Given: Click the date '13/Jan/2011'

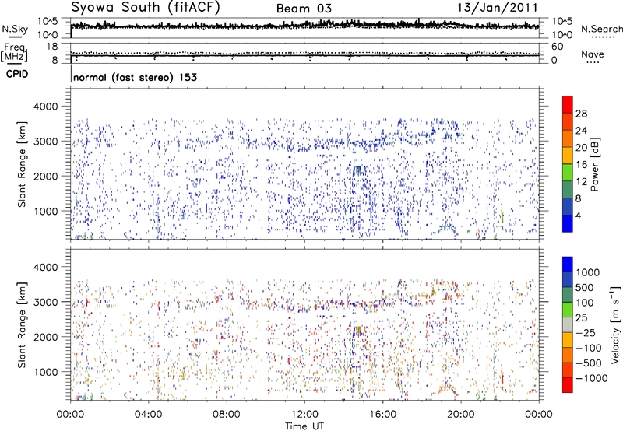Looking at the screenshot, I should point(498,8).
